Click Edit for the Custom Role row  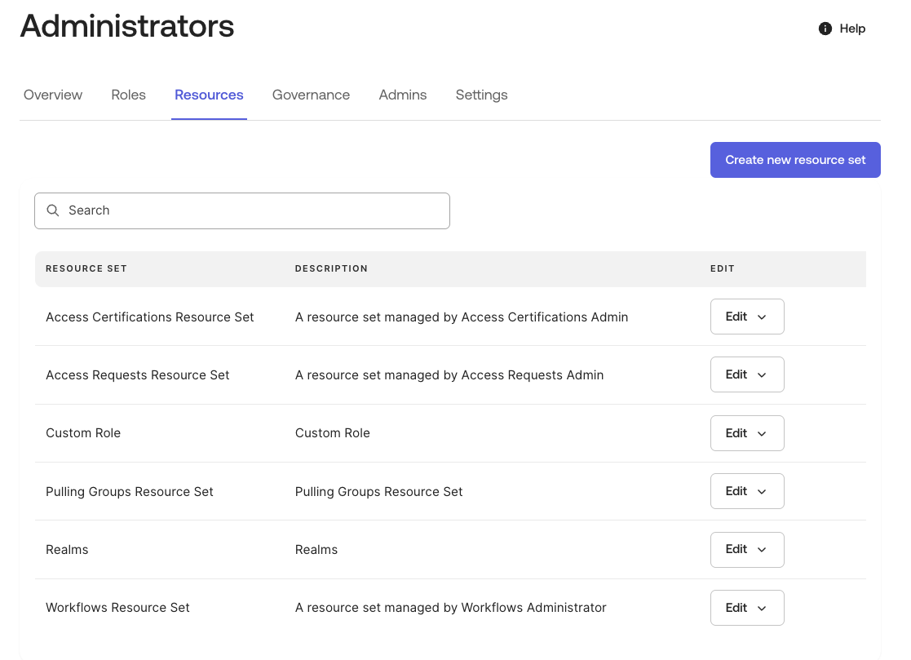(x=736, y=433)
